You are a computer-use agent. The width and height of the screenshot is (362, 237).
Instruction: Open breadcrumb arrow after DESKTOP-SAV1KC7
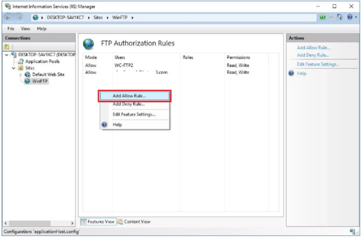click(x=89, y=18)
